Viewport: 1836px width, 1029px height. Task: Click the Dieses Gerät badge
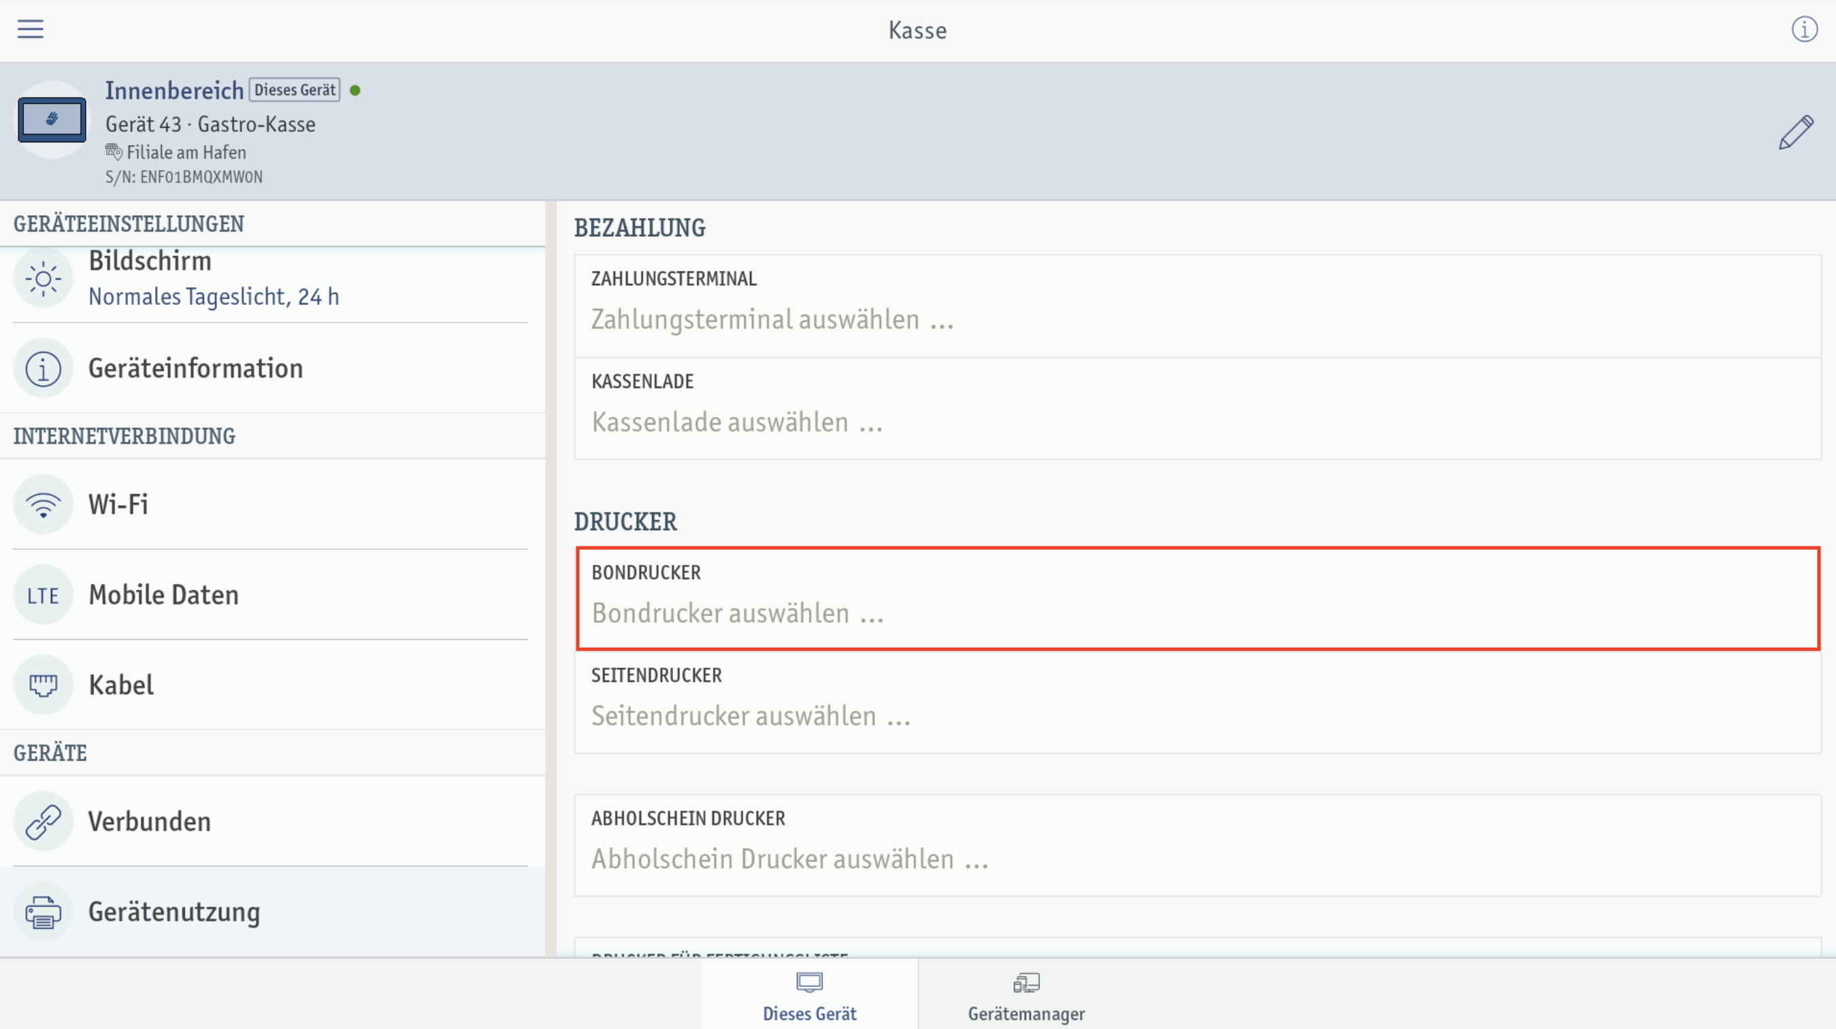295,90
